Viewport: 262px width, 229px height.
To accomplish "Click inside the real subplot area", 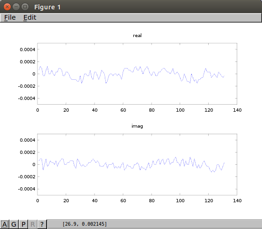I will (137, 74).
